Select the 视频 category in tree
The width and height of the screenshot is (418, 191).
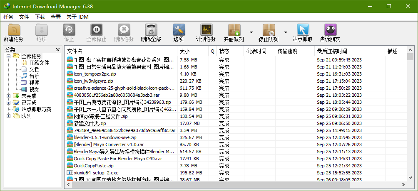[35, 89]
